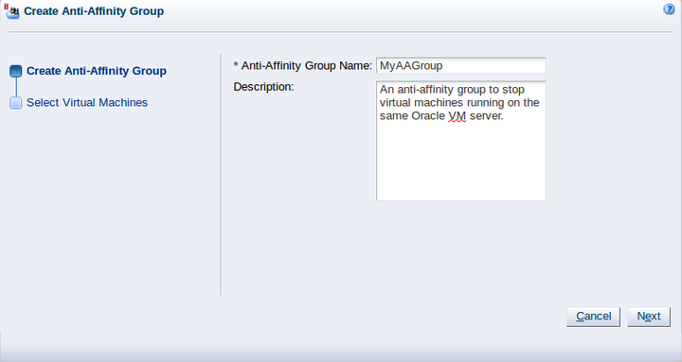The image size is (682, 362).
Task: Click the Create Anti-Affinity Group title icon
Action: pos(11,11)
